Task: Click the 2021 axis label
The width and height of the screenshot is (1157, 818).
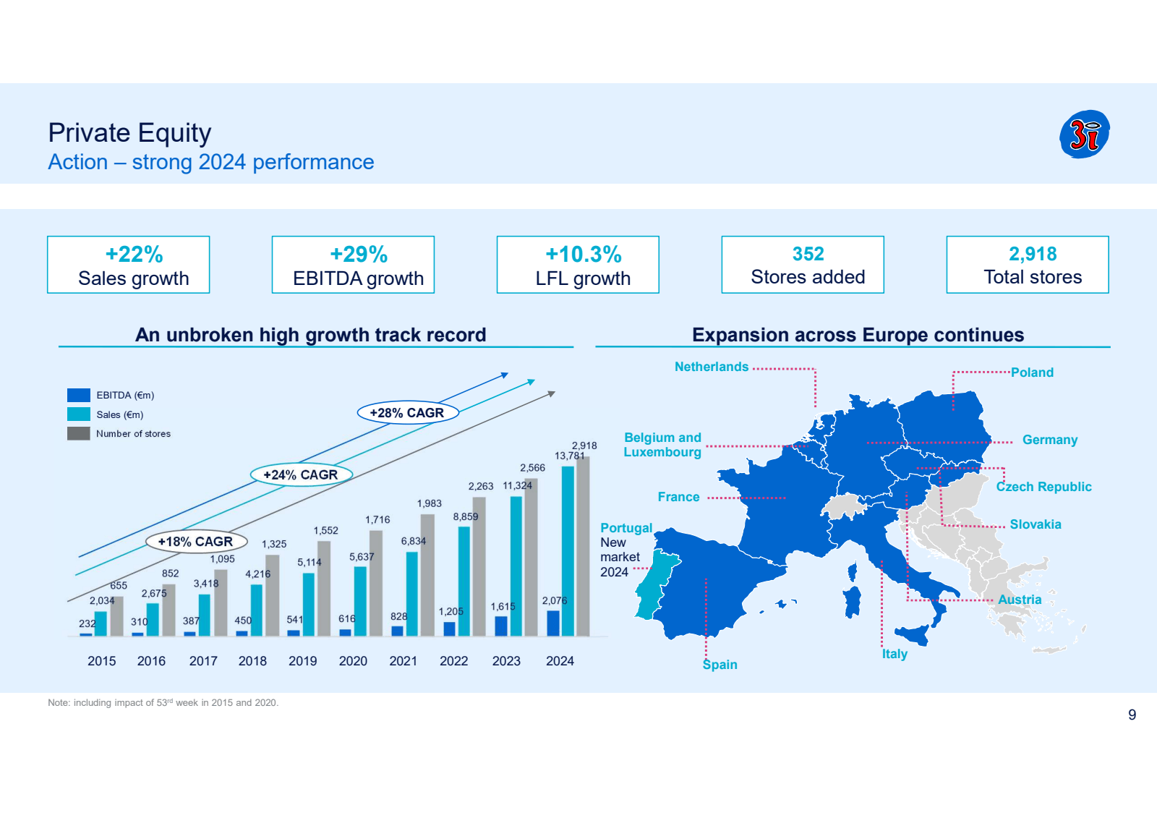Action: [404, 661]
